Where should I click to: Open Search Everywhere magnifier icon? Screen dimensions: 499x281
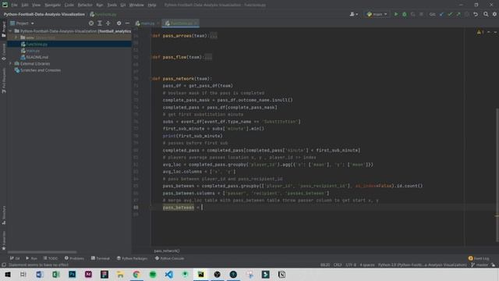[x=486, y=14]
